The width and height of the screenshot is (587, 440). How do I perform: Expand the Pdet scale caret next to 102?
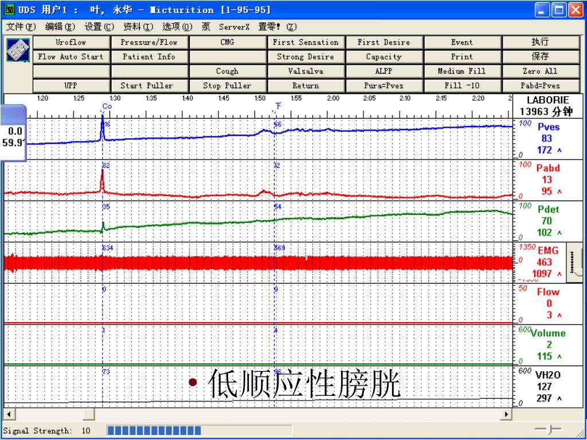559,233
